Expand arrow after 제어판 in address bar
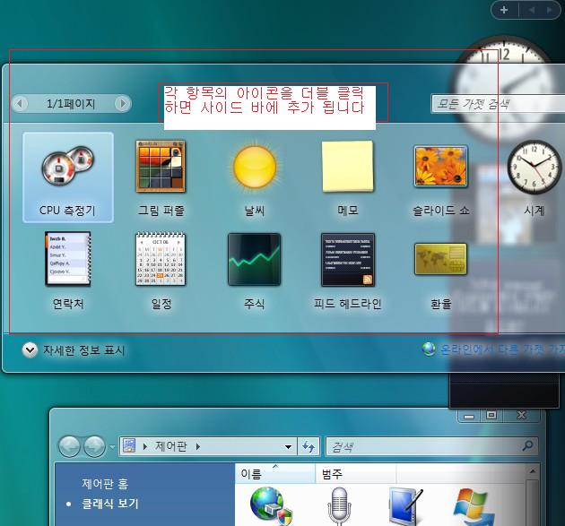 198,447
